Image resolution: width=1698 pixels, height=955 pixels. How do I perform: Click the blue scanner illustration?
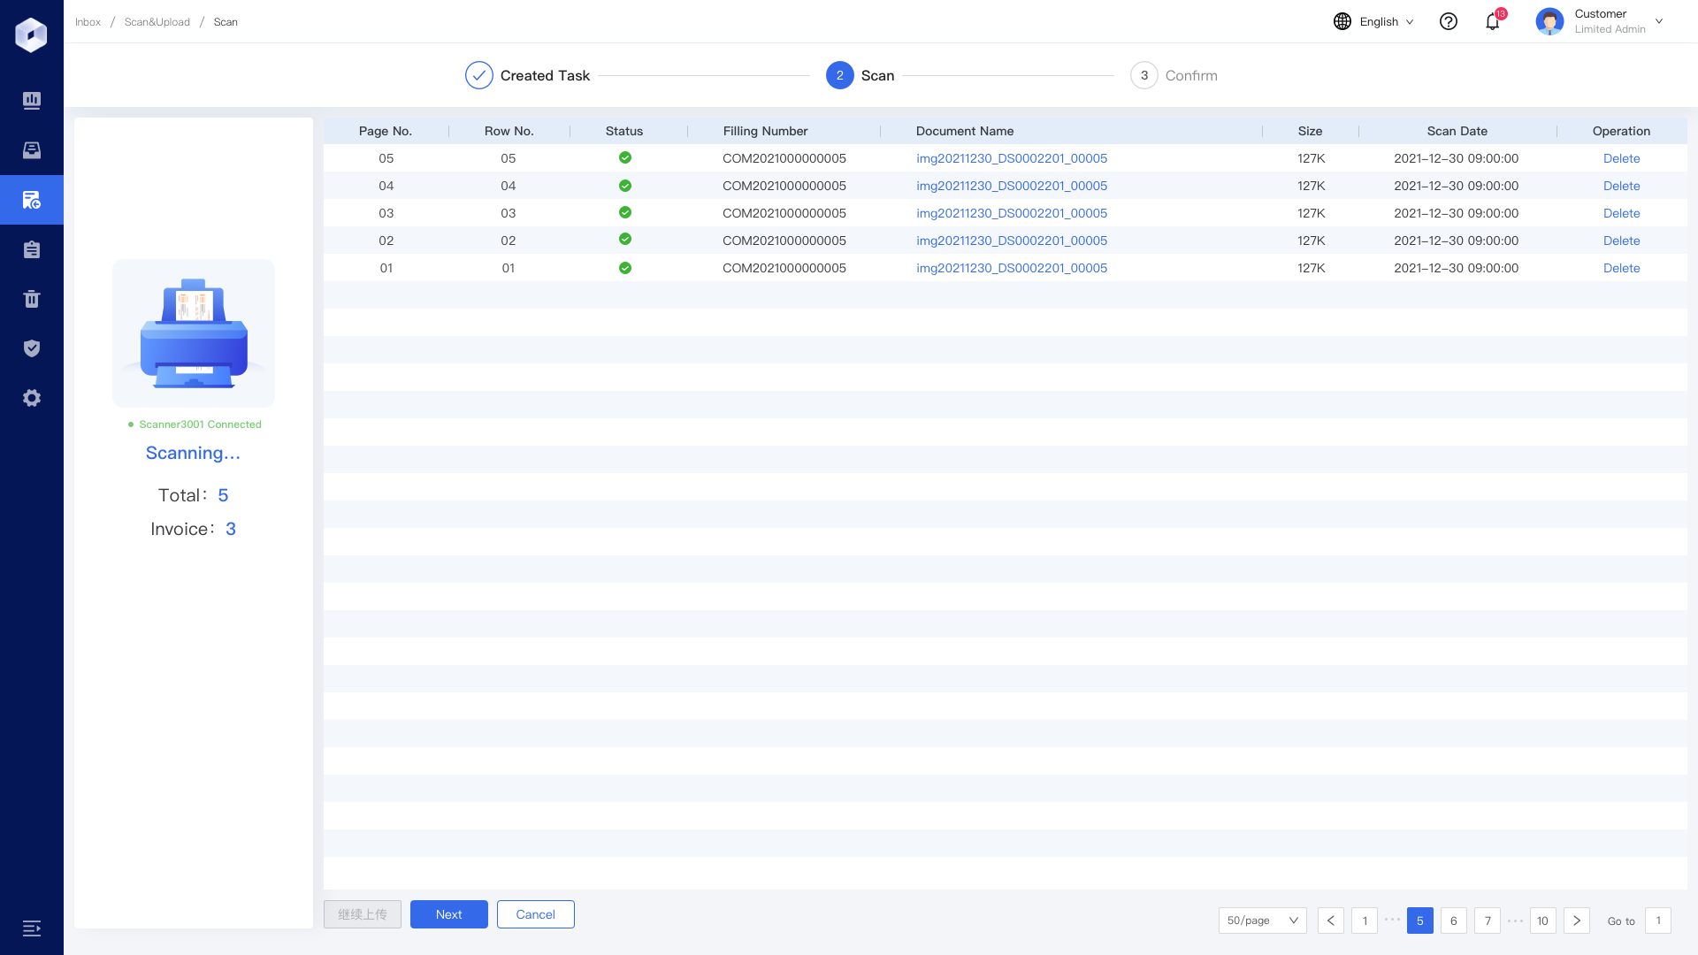tap(194, 333)
